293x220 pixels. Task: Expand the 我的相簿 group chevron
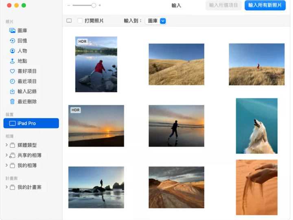pyautogui.click(x=7, y=165)
